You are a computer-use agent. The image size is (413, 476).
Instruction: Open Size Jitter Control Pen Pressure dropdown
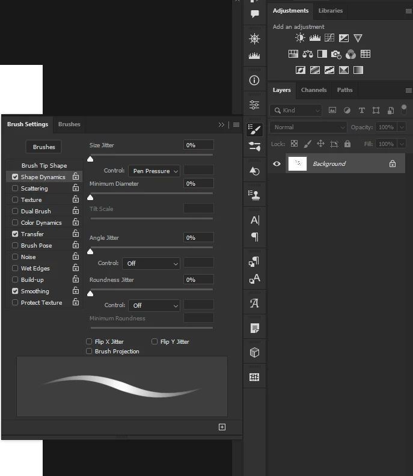point(154,171)
